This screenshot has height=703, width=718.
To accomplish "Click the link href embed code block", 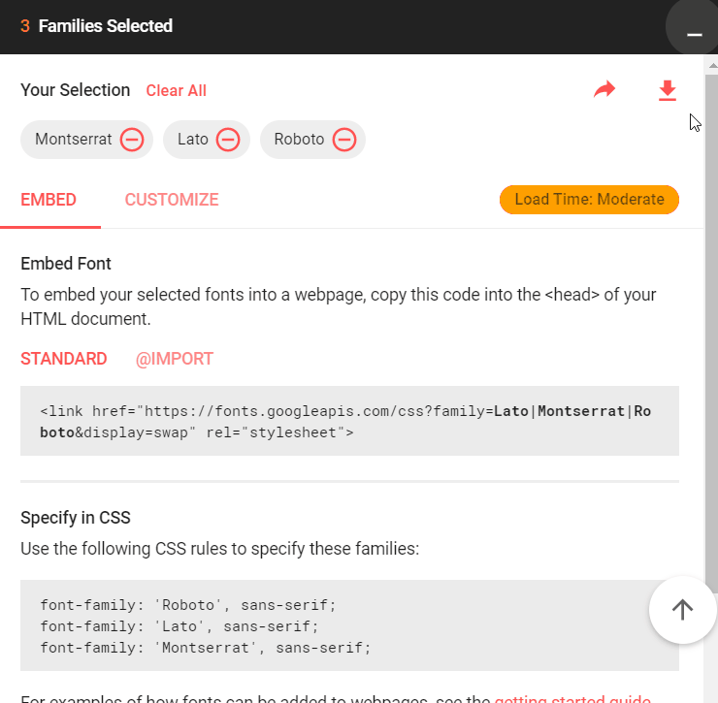I will [x=349, y=421].
